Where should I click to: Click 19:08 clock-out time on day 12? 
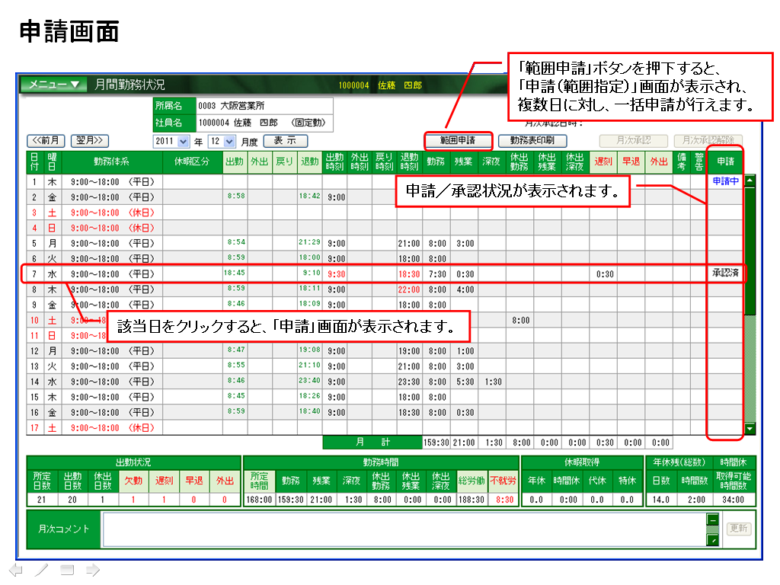point(309,350)
